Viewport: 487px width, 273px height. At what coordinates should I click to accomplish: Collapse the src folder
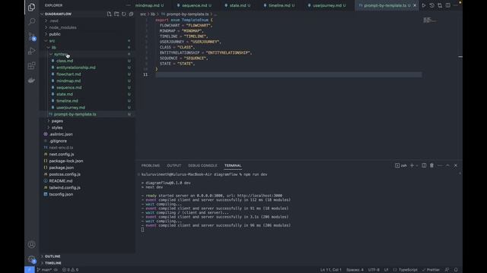[52, 41]
